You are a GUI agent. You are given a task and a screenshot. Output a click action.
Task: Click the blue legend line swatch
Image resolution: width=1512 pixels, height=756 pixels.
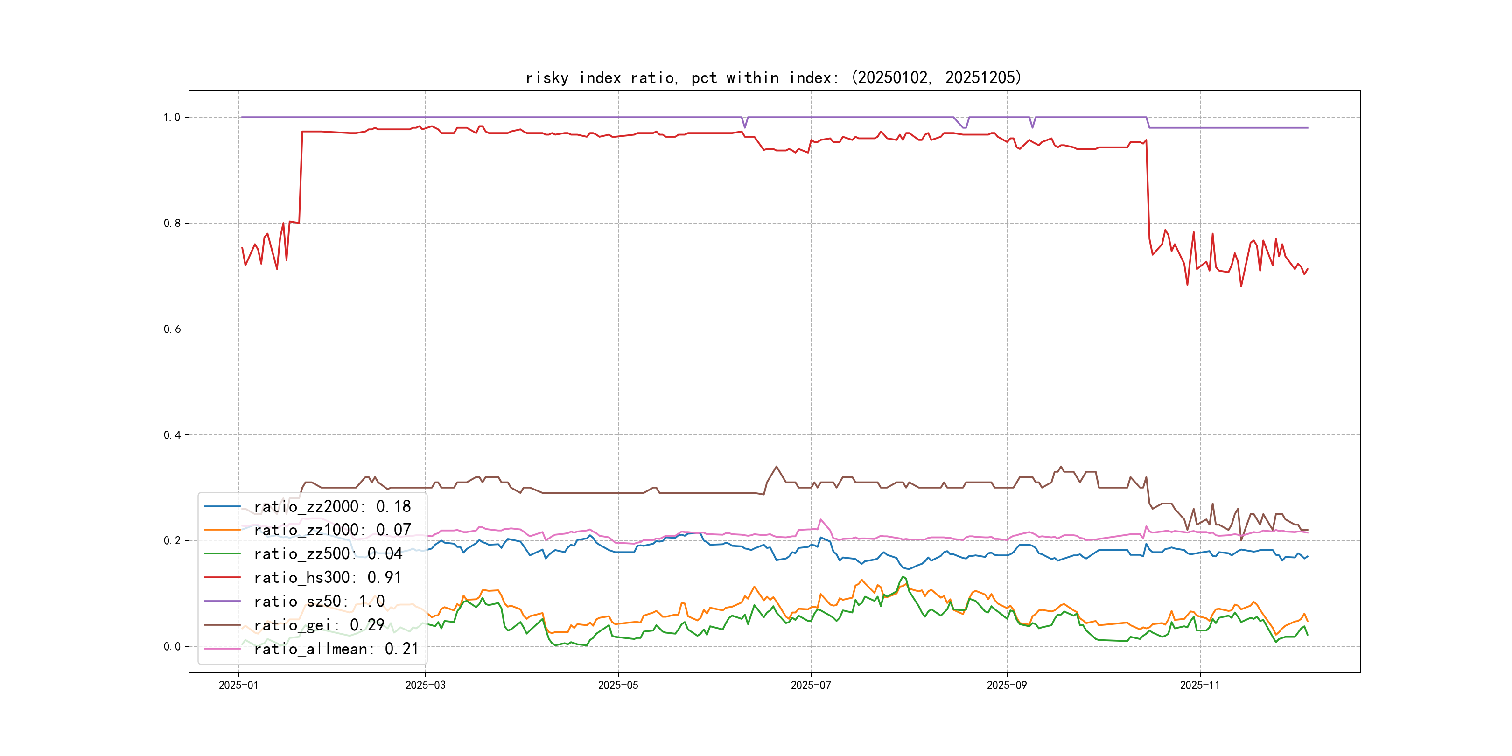pyautogui.click(x=223, y=506)
